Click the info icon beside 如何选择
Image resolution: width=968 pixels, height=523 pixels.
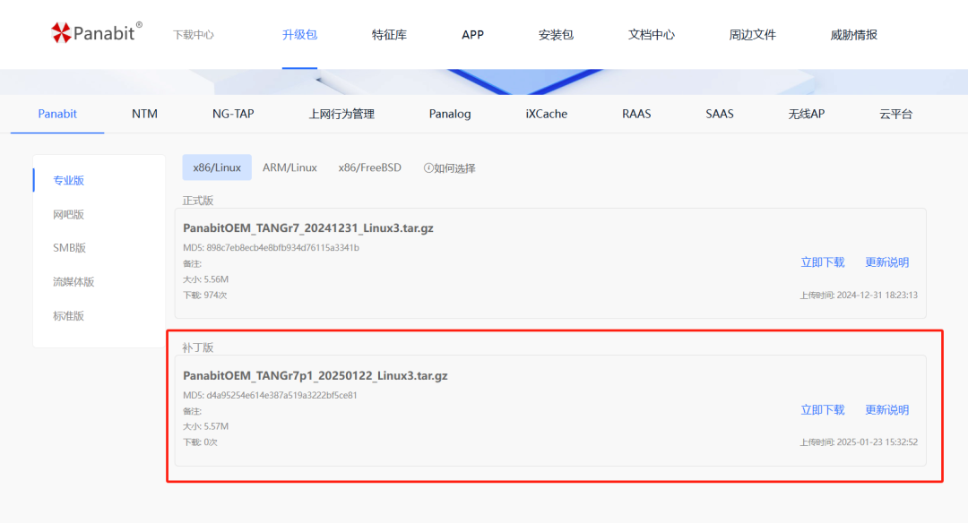(428, 167)
